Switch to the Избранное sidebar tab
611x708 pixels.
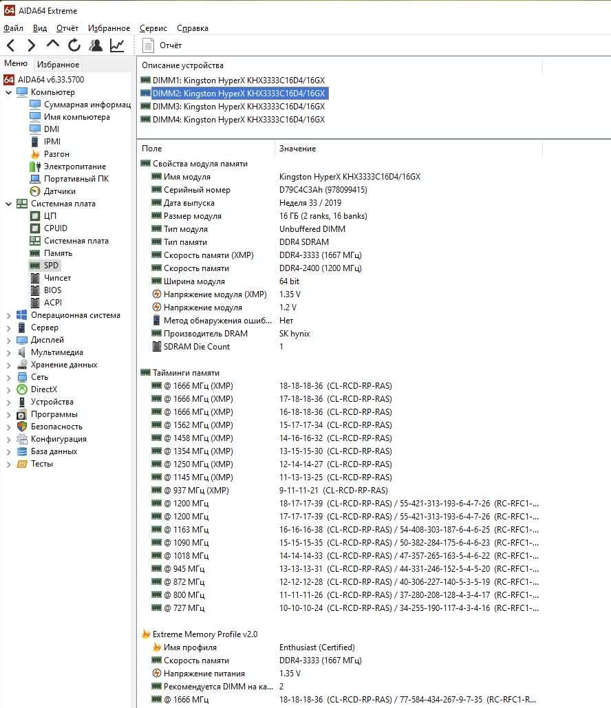pyautogui.click(x=58, y=65)
